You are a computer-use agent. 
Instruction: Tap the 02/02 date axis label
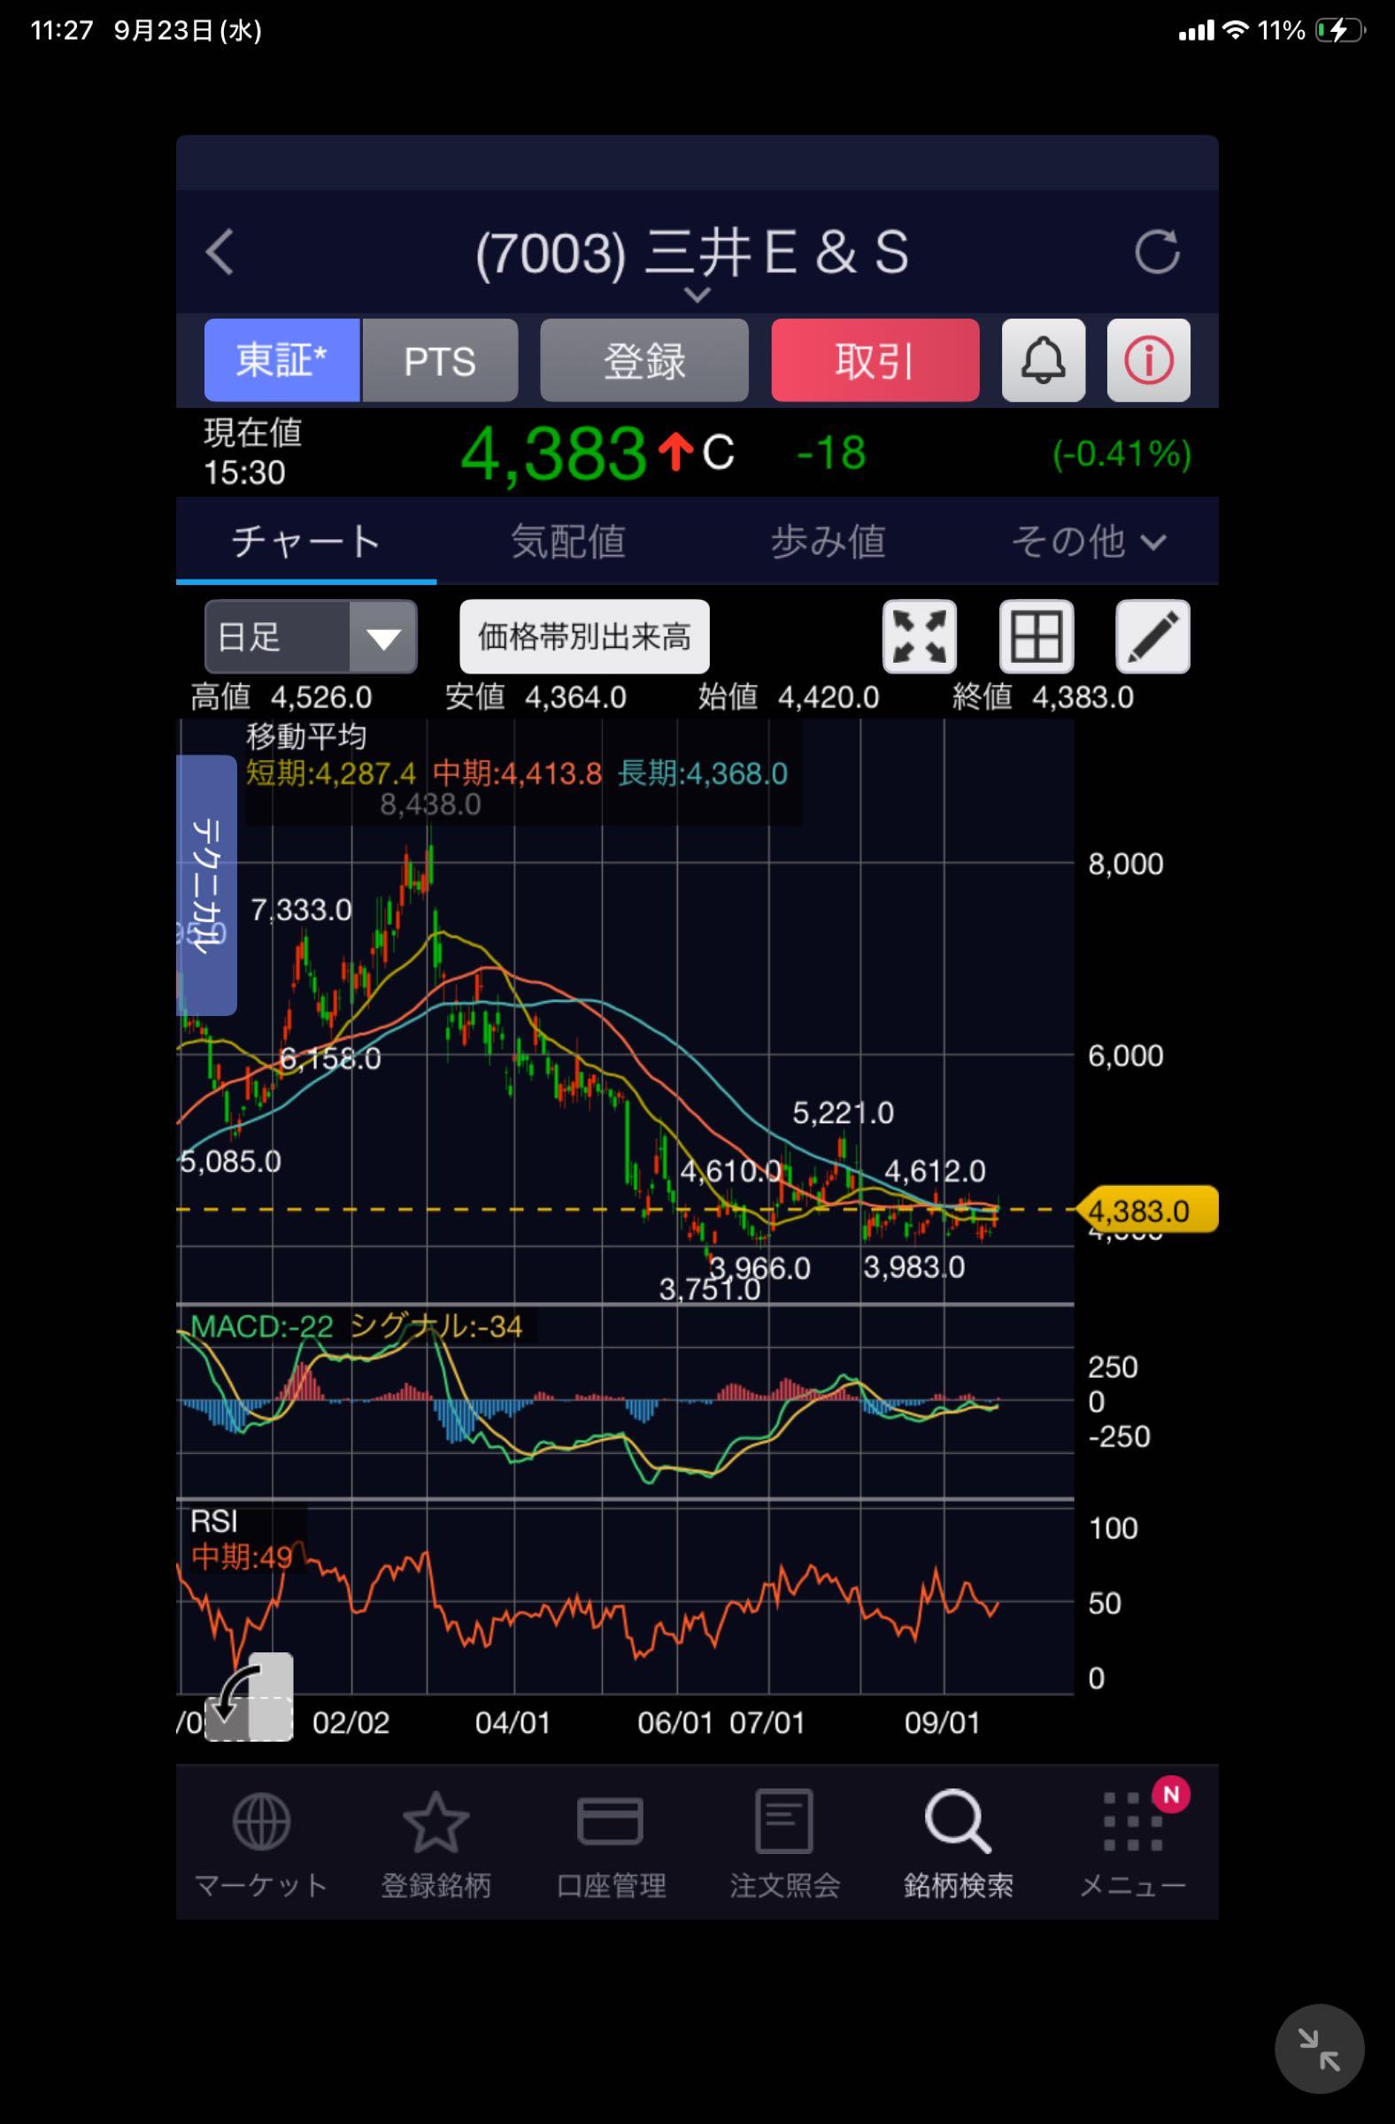tap(351, 1722)
